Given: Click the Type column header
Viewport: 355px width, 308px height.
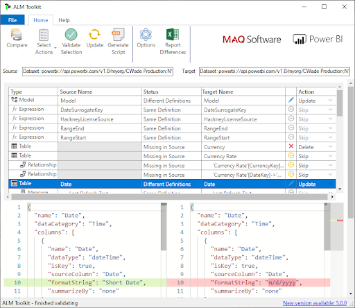Looking at the screenshot, I should coord(33,92).
